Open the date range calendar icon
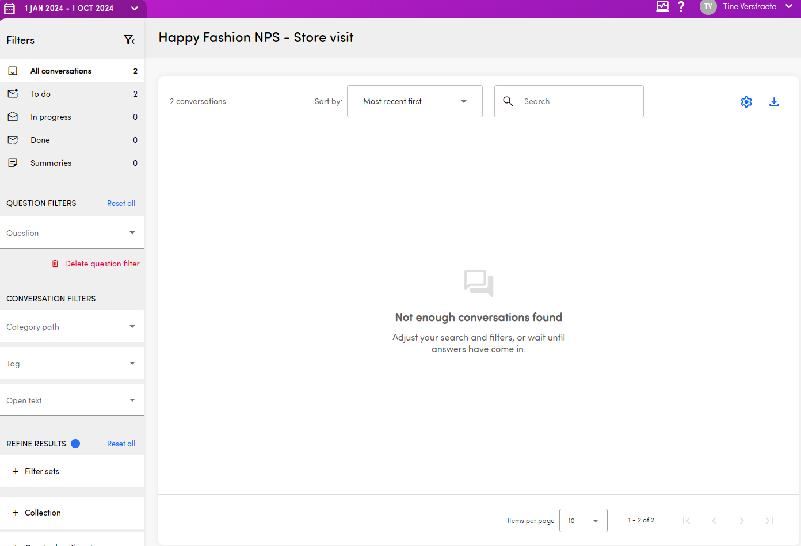Image resolution: width=801 pixels, height=546 pixels. pyautogui.click(x=10, y=9)
